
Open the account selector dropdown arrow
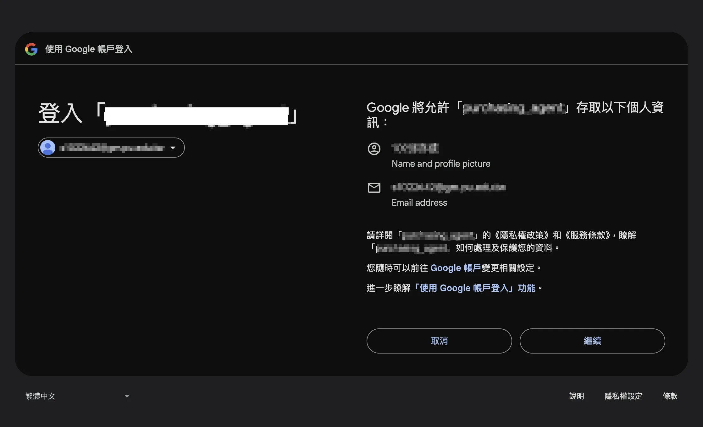[173, 148]
